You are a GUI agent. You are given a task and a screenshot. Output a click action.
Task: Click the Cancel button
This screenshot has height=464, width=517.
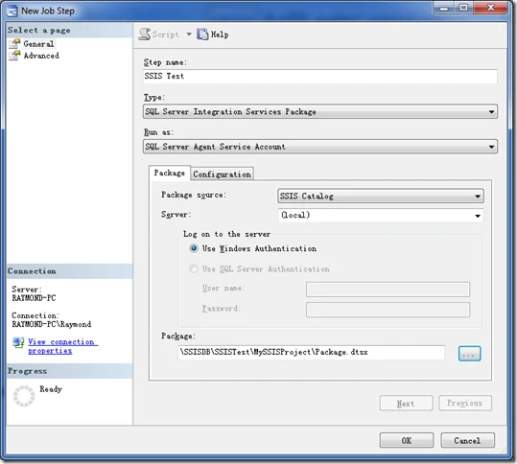[467, 440]
